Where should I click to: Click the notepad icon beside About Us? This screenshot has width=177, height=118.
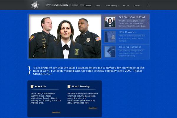tap(32, 86)
